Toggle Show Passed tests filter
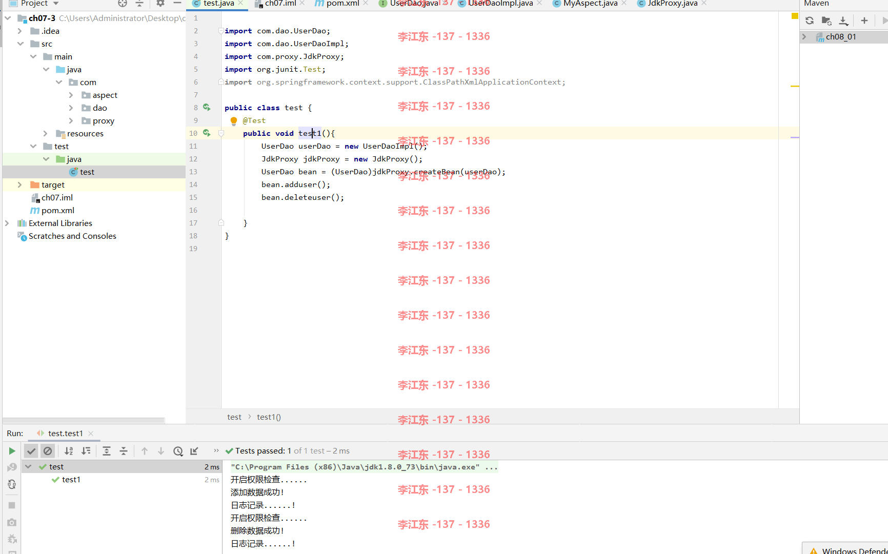Image resolution: width=888 pixels, height=554 pixels. coord(31,451)
